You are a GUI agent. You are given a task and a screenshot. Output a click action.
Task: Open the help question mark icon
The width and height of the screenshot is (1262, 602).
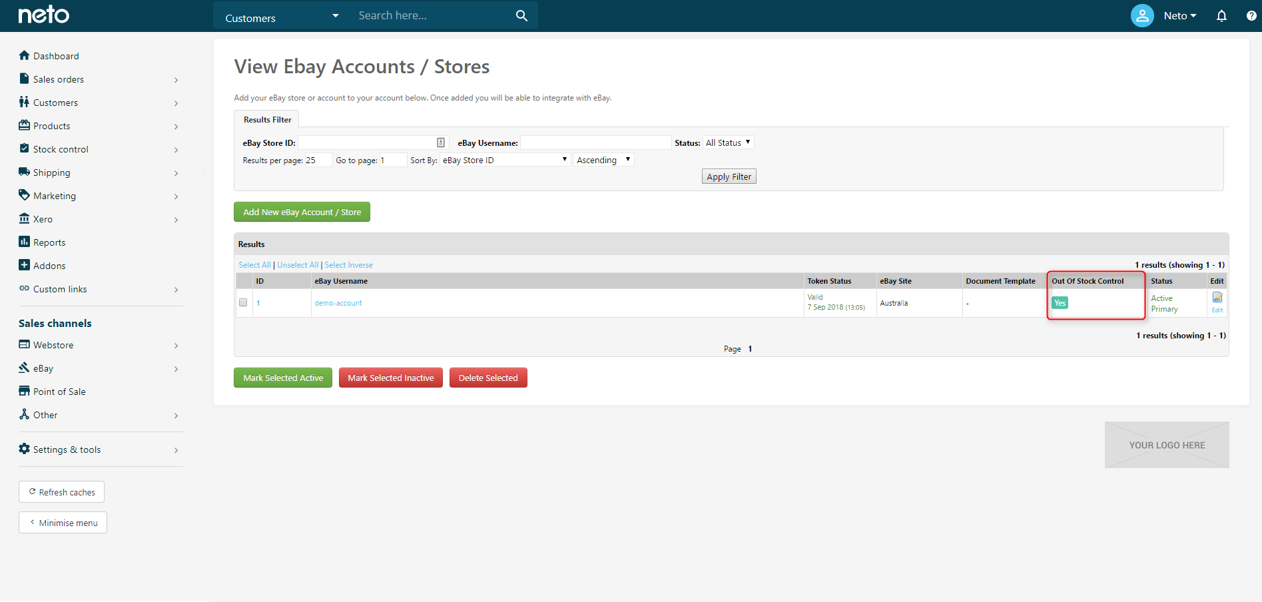pos(1251,15)
